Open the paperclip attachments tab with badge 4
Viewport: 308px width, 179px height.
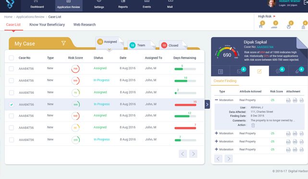click(298, 71)
